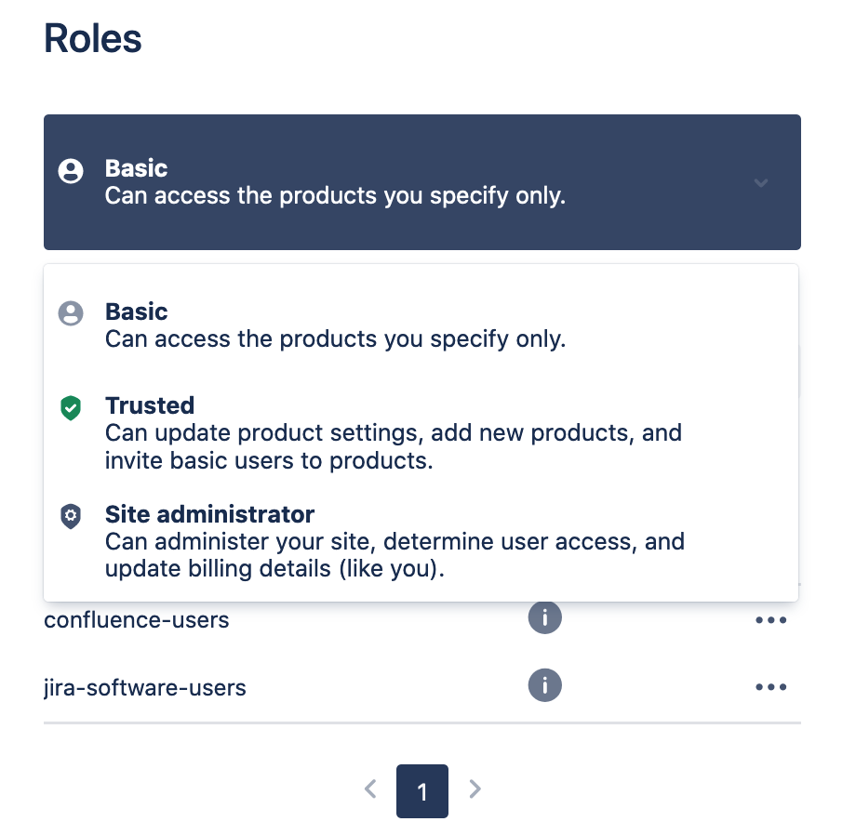Open more actions for confluence-users
The image size is (856, 835).
point(771,619)
